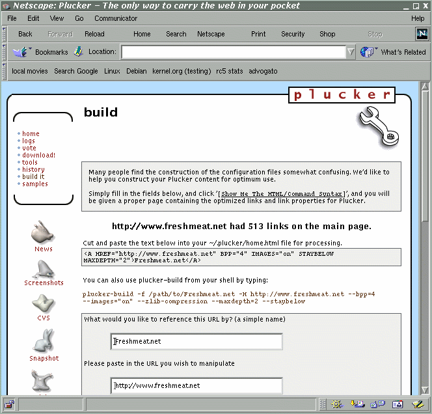Open the Bookmarks icon menu
Image resolution: width=432 pixels, height=414 pixels.
coord(21,52)
